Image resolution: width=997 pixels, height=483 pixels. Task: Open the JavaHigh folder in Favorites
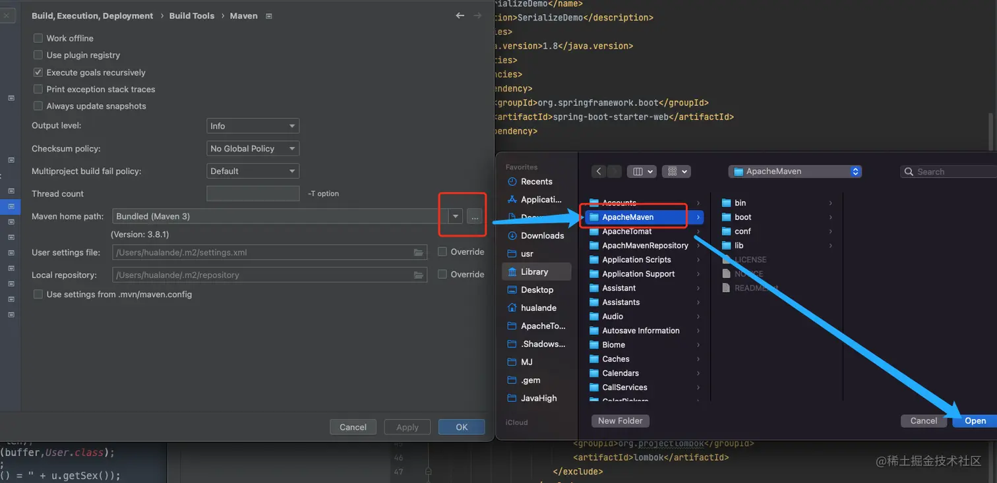(531, 398)
